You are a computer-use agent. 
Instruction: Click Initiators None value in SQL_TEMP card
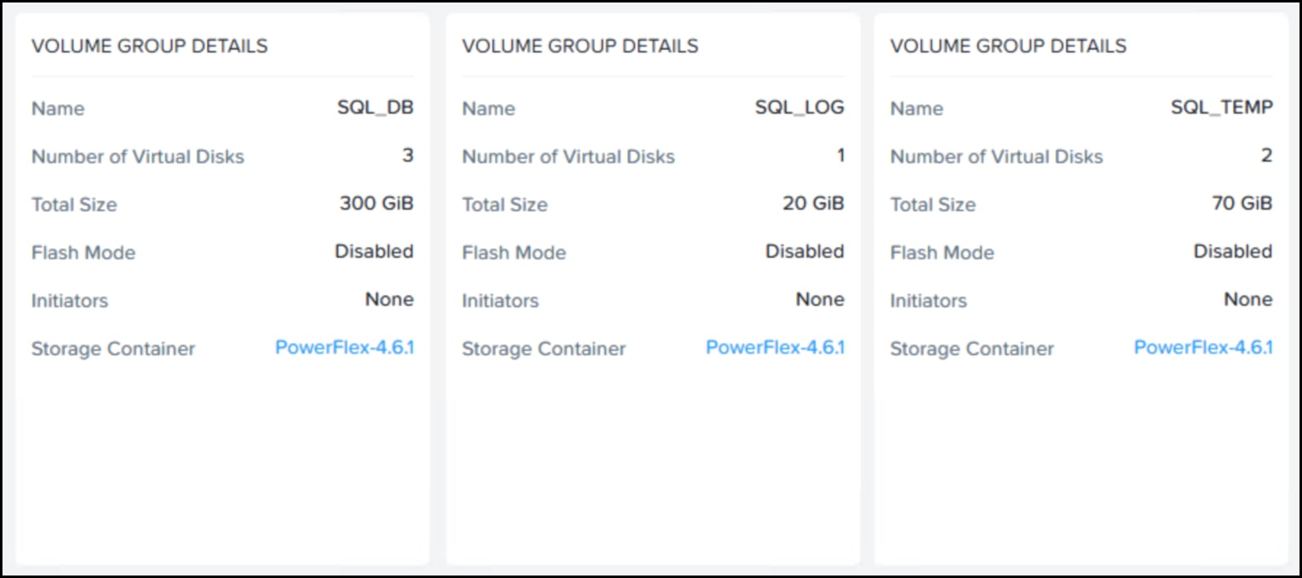tap(1248, 299)
